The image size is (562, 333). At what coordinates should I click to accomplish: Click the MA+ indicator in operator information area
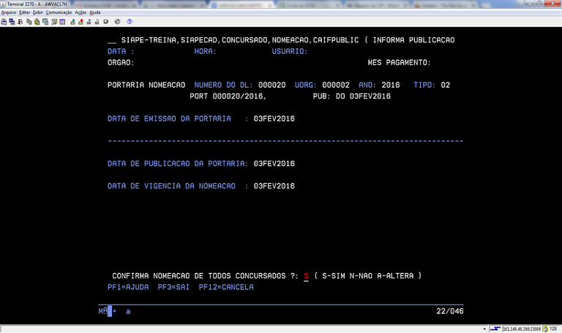click(x=108, y=311)
